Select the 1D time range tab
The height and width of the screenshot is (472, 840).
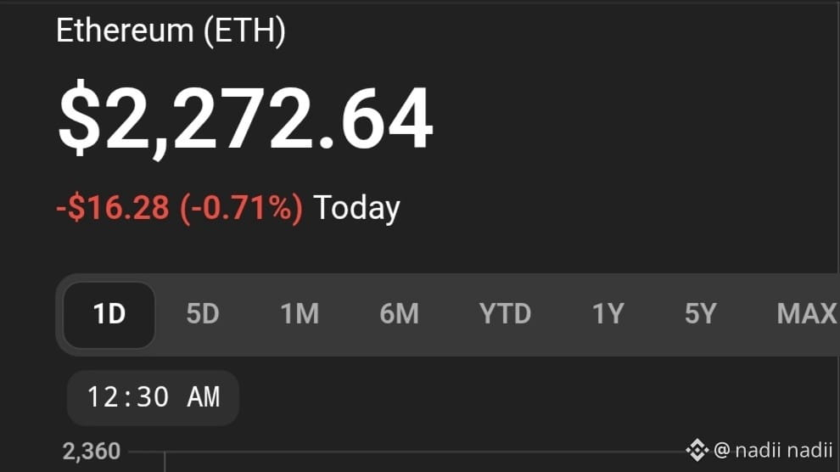click(109, 315)
